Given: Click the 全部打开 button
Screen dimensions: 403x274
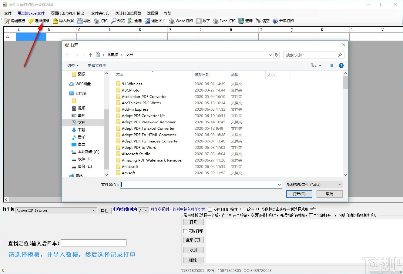Looking at the screenshot, I should click(x=193, y=240).
